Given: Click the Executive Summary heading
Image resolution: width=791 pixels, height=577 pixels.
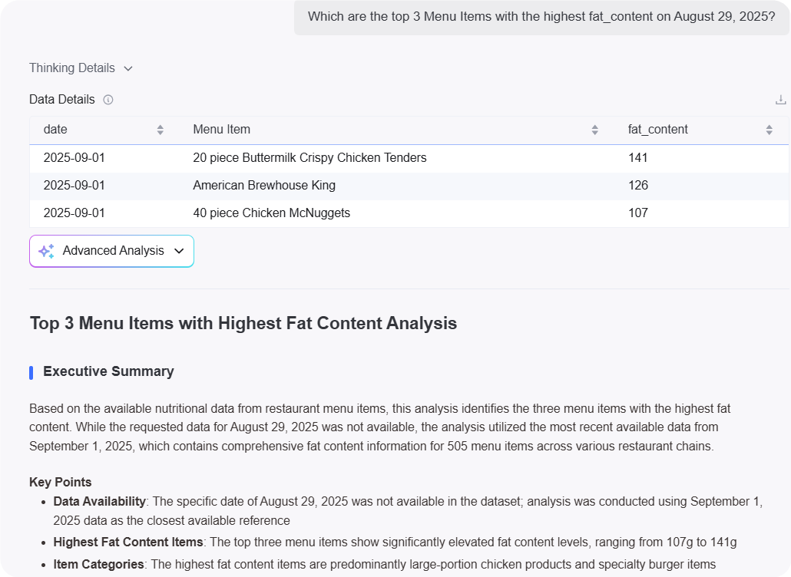Looking at the screenshot, I should click(x=108, y=371).
